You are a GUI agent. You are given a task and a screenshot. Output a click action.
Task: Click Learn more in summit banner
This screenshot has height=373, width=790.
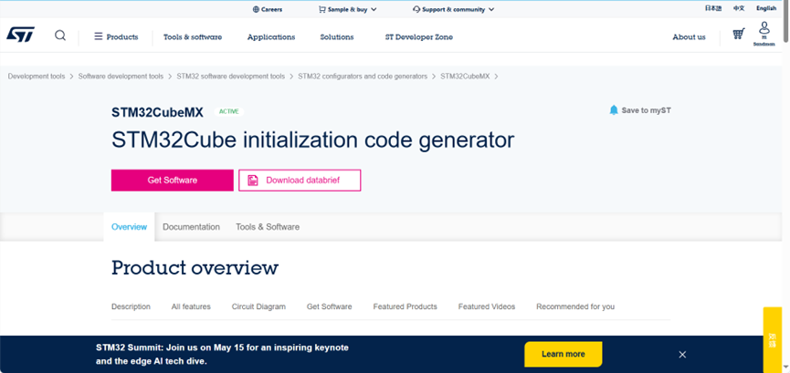(564, 354)
